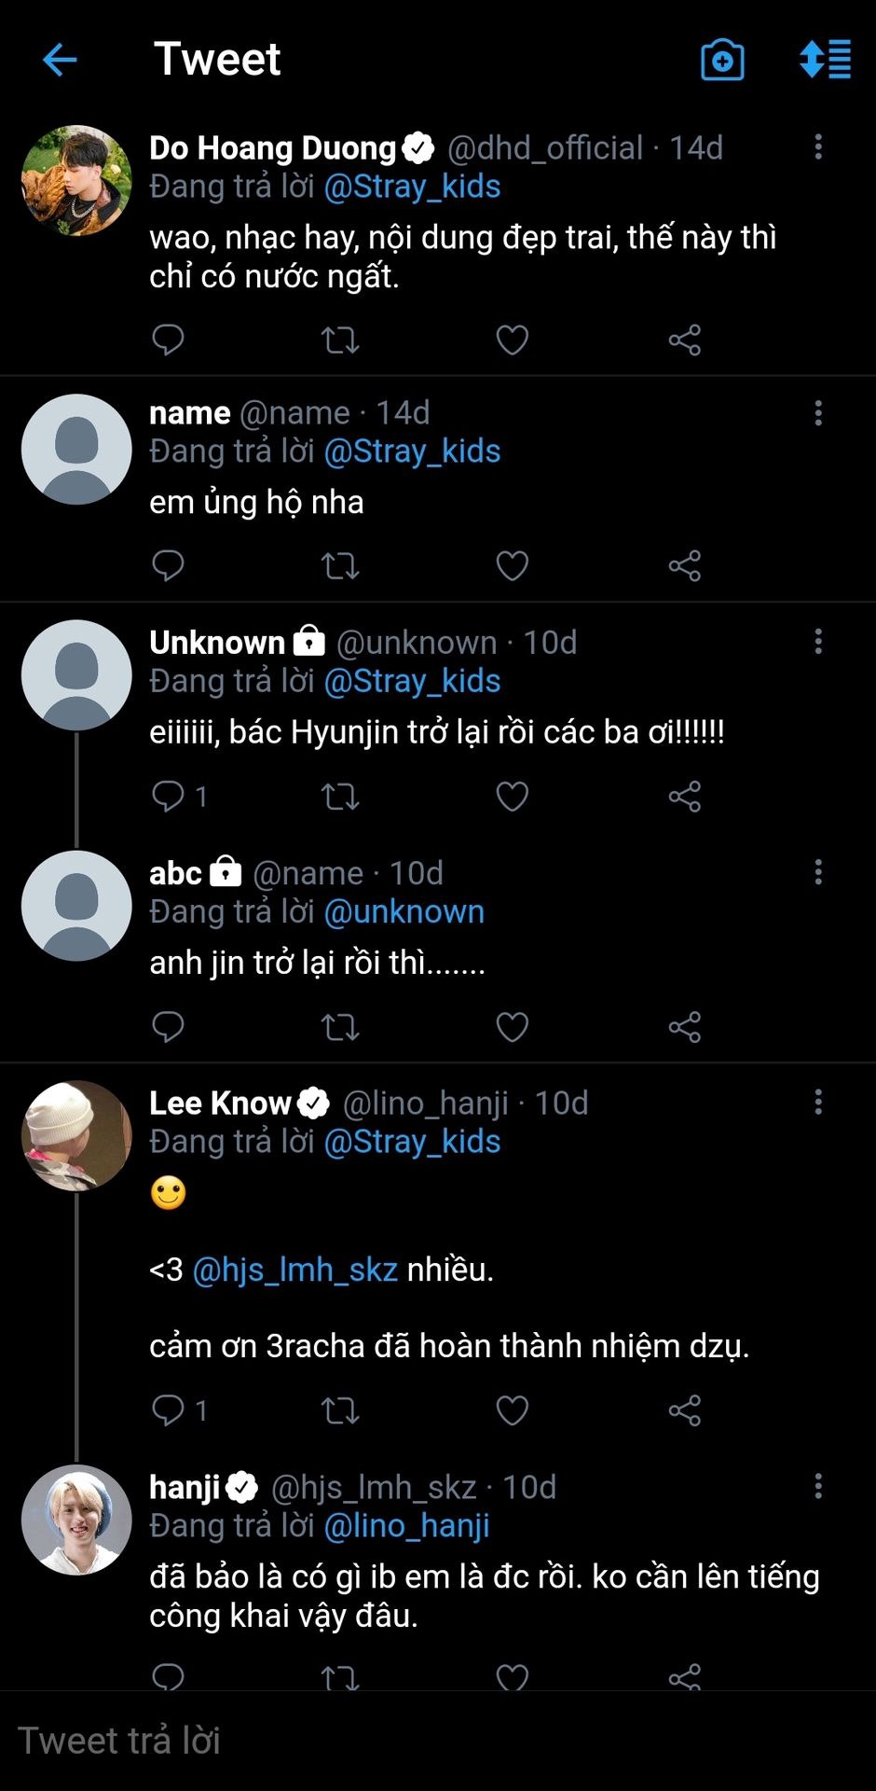876x1791 pixels.
Task: Reply to Lee Know's 3racha tweet
Action: point(168,1410)
